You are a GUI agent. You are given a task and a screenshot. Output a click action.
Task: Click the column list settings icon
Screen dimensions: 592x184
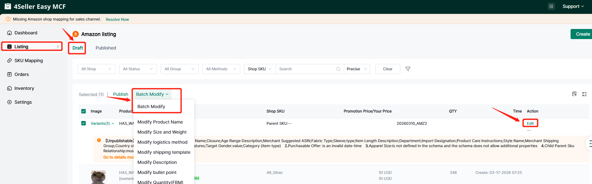coord(584,94)
